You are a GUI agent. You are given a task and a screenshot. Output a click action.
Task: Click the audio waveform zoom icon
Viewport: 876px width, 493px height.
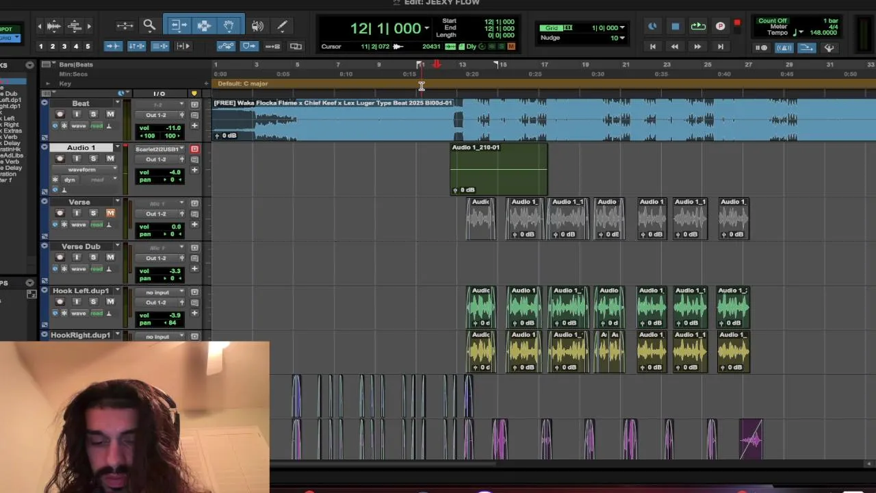pos(54,26)
